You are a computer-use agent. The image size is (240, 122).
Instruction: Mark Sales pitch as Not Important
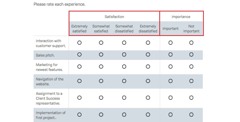click(191, 55)
